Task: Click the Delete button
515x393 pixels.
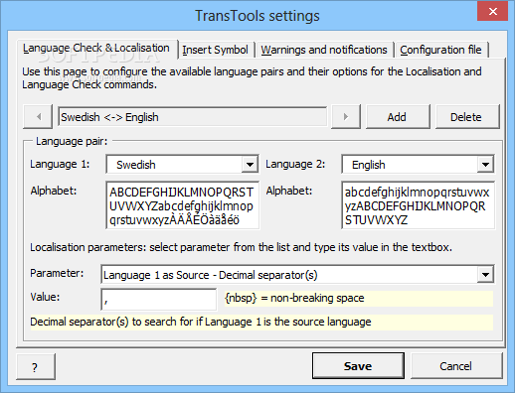Action: (466, 117)
